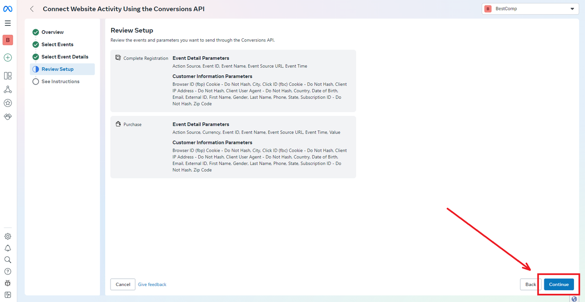Screen dimensions: 585x302
Task: Click the globe icon in bottom corner
Action: (574, 299)
